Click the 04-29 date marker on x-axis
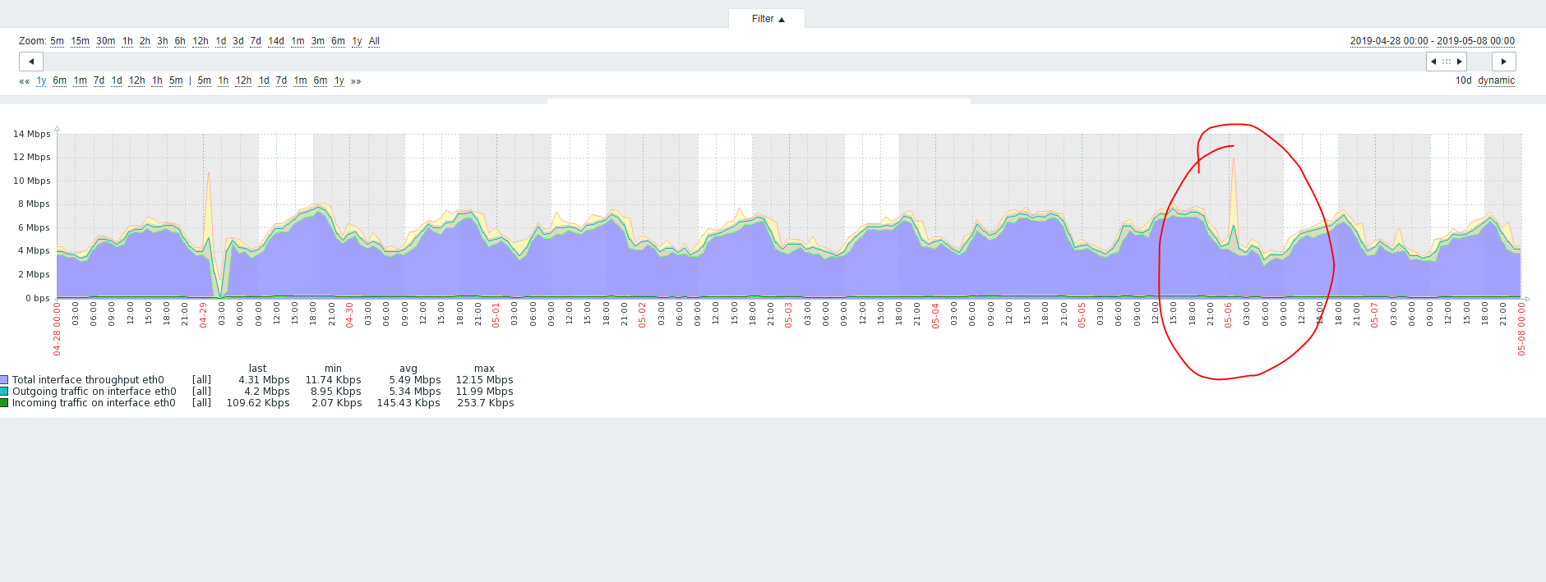1546x582 pixels. (203, 315)
